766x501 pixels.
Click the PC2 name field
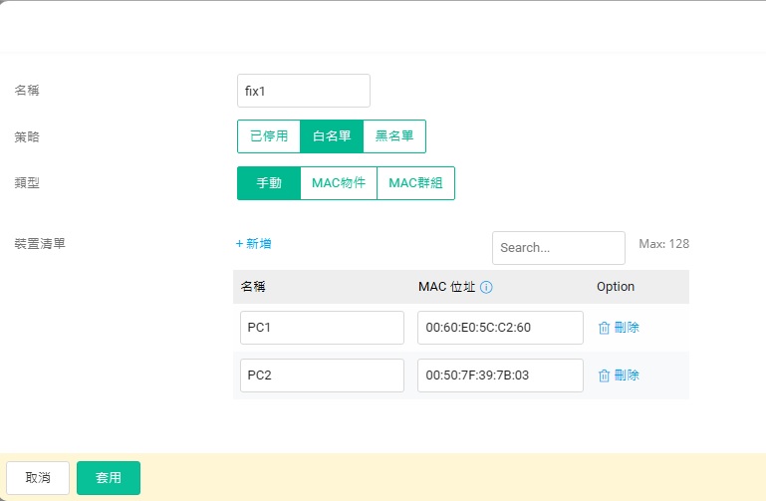[x=322, y=376]
